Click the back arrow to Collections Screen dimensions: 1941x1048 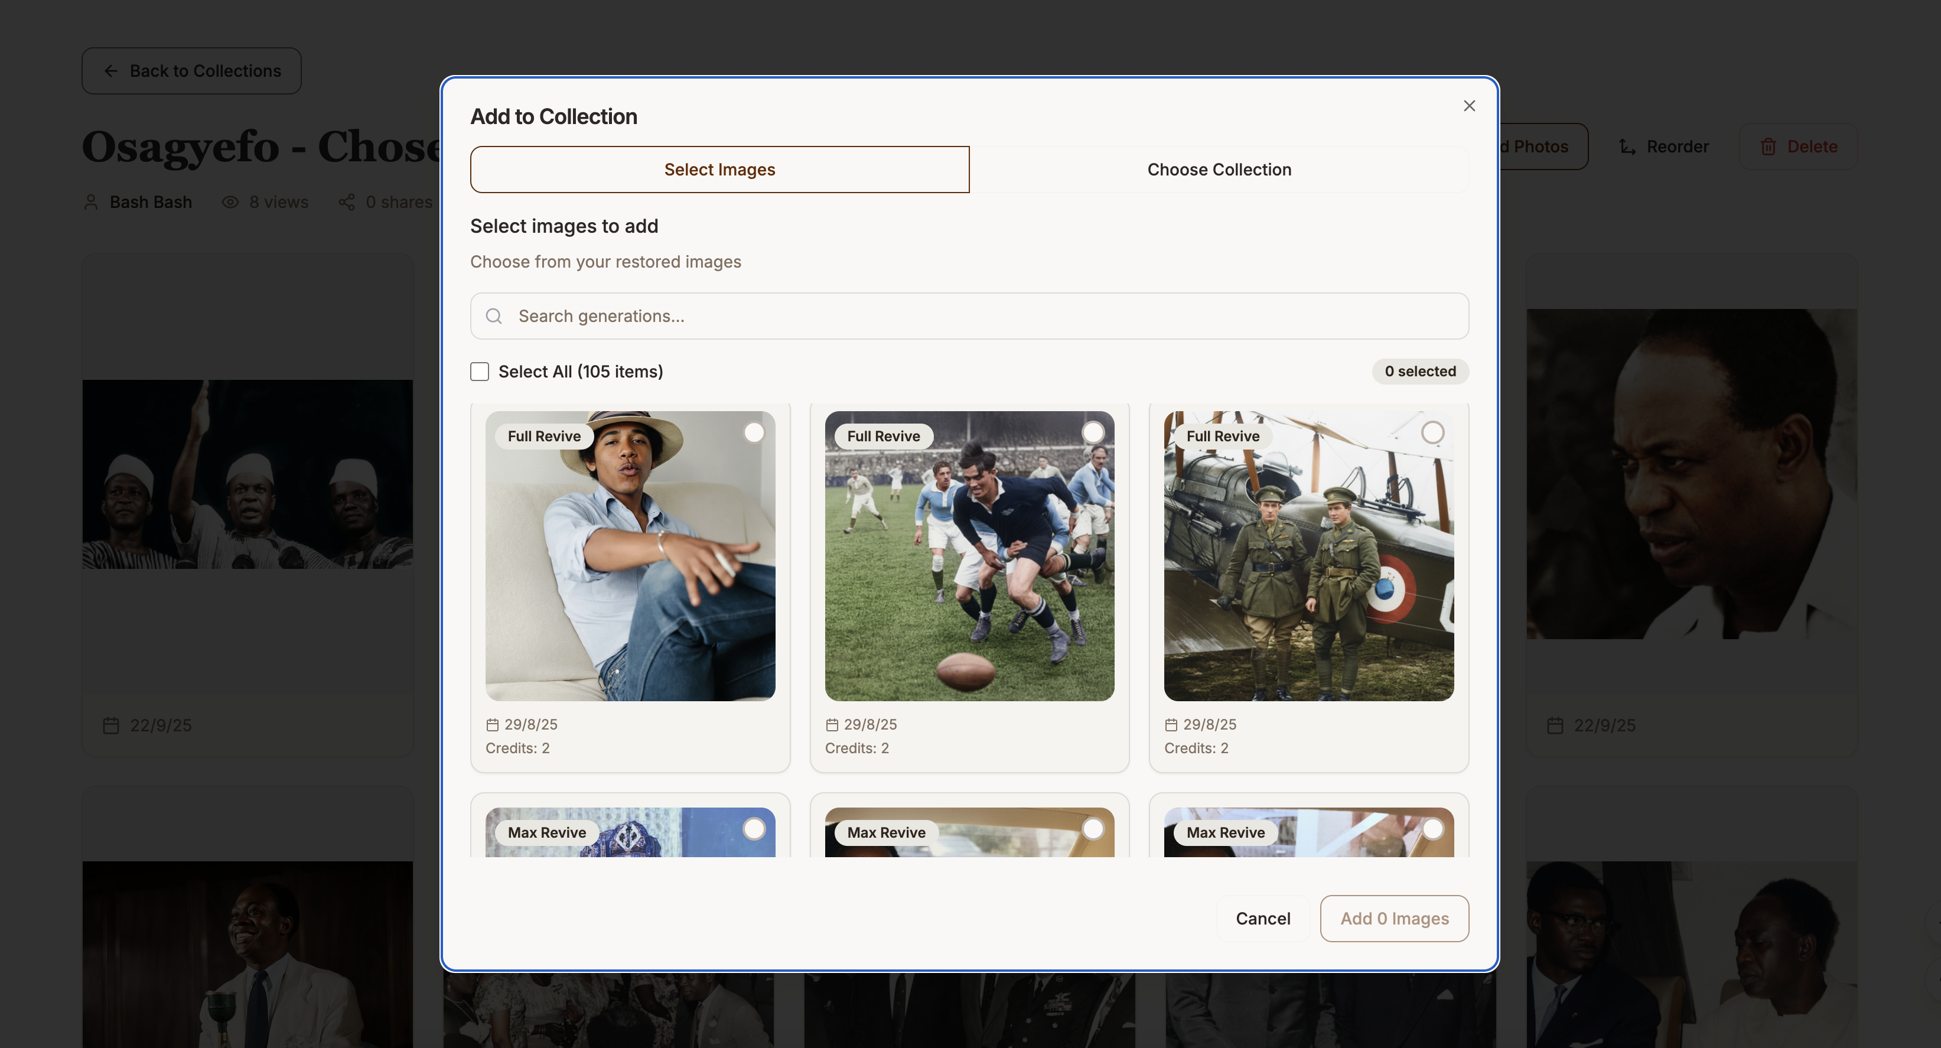[x=111, y=71]
